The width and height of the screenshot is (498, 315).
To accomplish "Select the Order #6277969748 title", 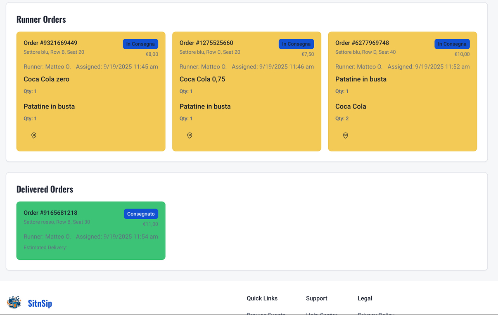I will tap(362, 43).
